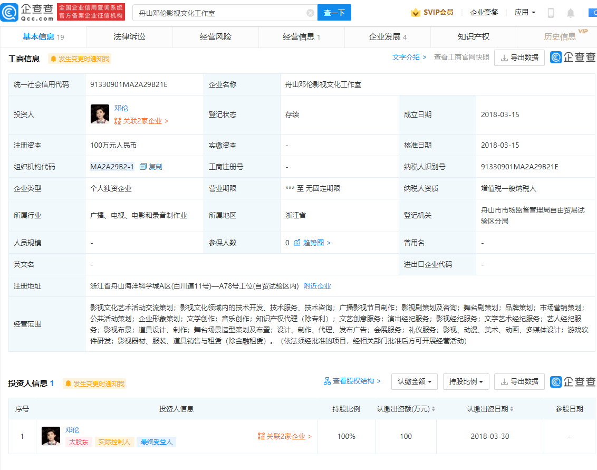Click the 登记机关 value 舟山市市场监督管理局
The width and height of the screenshot is (597, 470).
pos(533,215)
